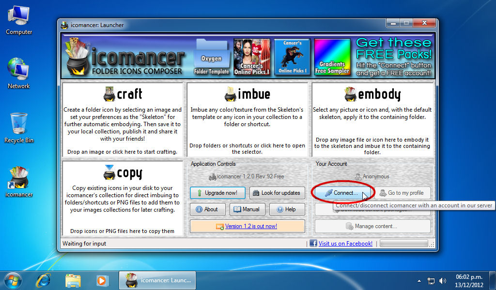The height and width of the screenshot is (290, 496).
Task: Click the icomancer Launcher taskbar button
Action: click(157, 280)
